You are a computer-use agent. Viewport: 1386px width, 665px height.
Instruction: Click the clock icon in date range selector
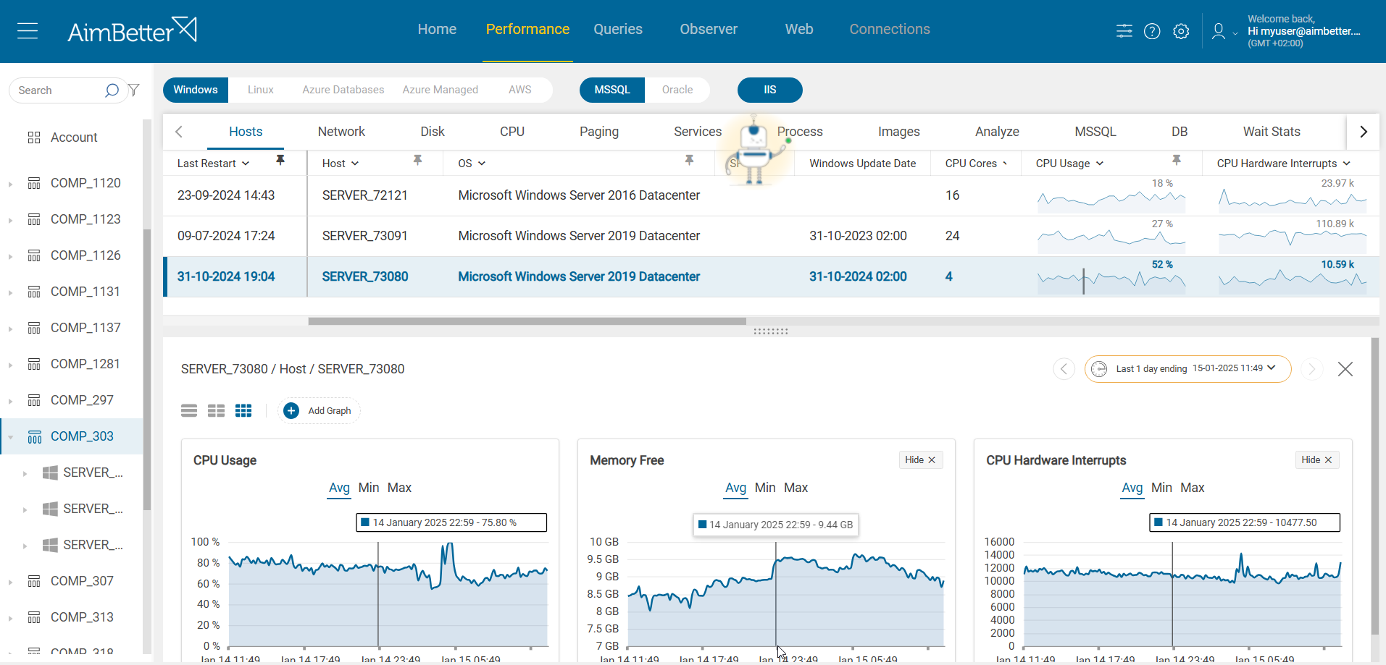click(x=1099, y=369)
